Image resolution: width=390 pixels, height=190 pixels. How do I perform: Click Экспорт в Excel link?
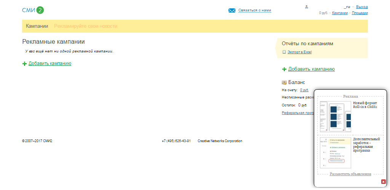(299, 52)
